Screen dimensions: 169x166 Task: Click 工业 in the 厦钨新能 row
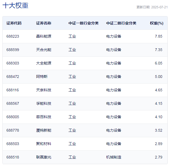coord(72,130)
